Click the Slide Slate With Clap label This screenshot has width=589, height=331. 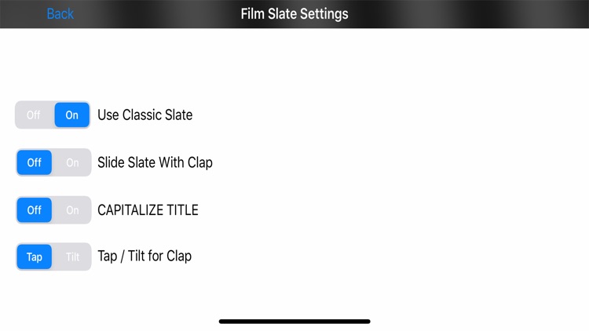coord(155,163)
